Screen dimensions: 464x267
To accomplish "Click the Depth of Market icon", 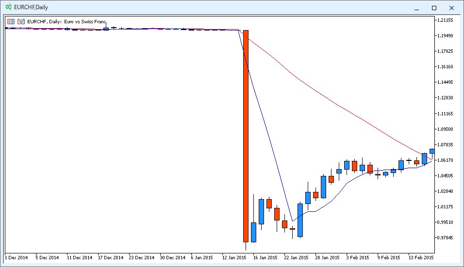I will (x=21, y=21).
